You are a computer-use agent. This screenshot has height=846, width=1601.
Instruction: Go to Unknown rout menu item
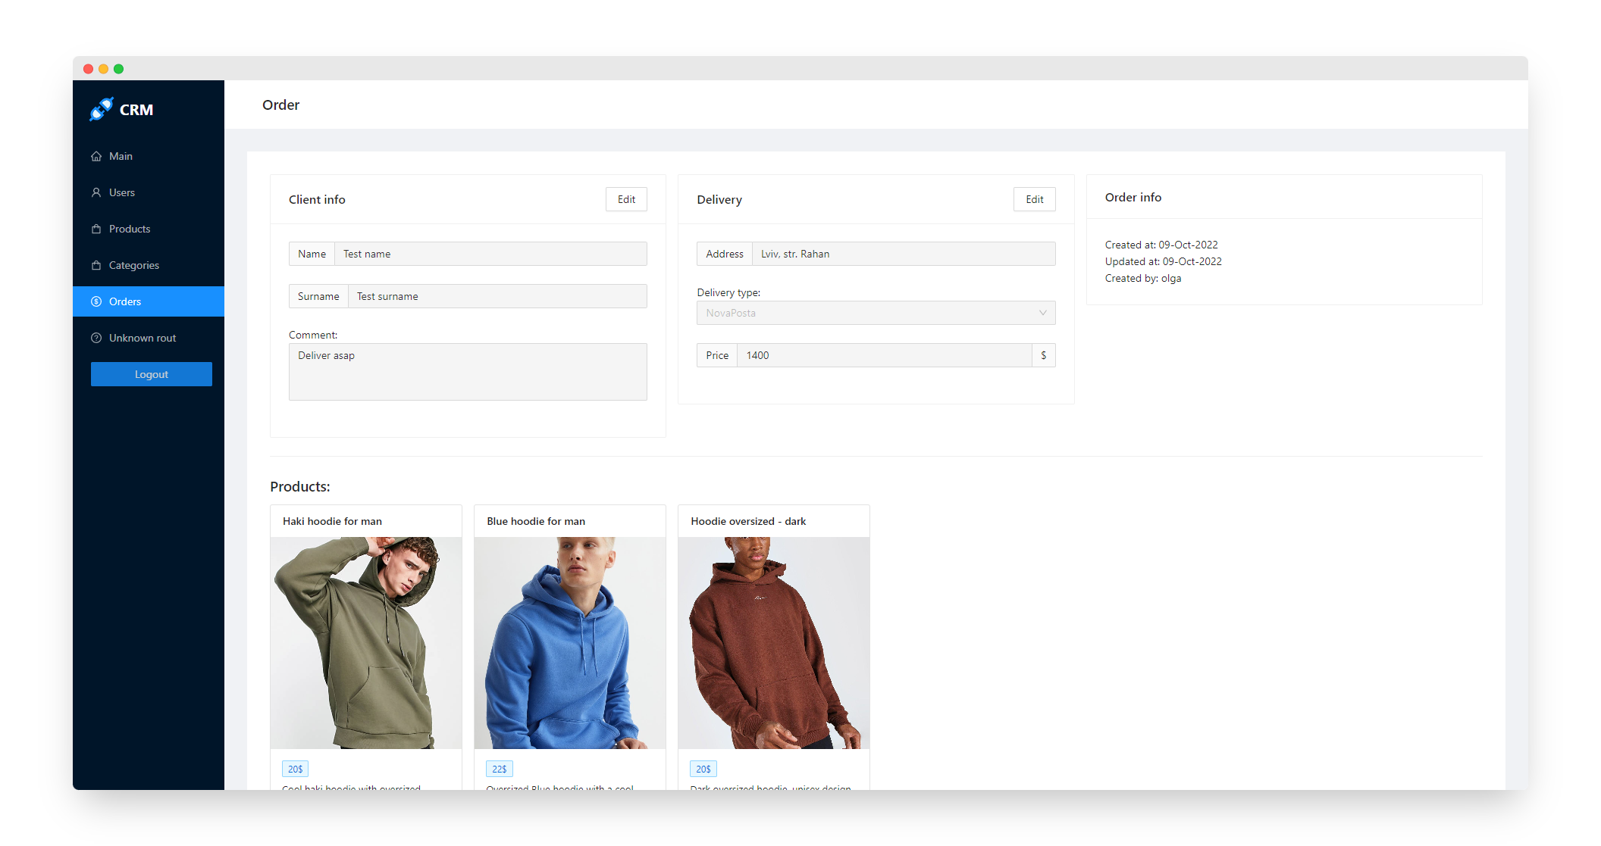pyautogui.click(x=143, y=338)
